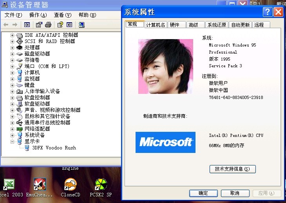Select the 监视器 monitor icon
This screenshot has height=203, width=286.
[19, 79]
